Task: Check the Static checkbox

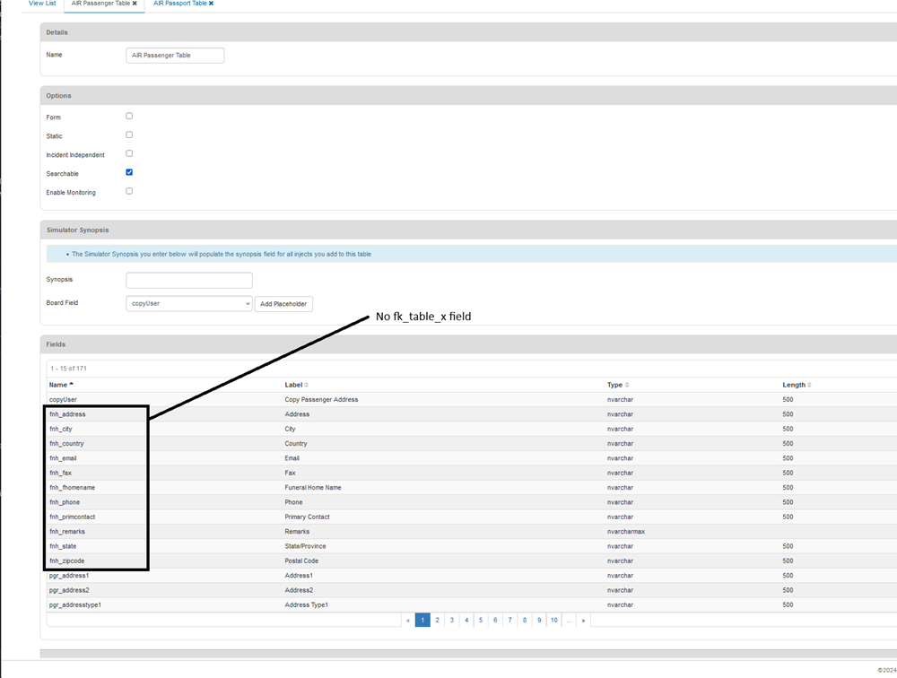Action: point(128,134)
